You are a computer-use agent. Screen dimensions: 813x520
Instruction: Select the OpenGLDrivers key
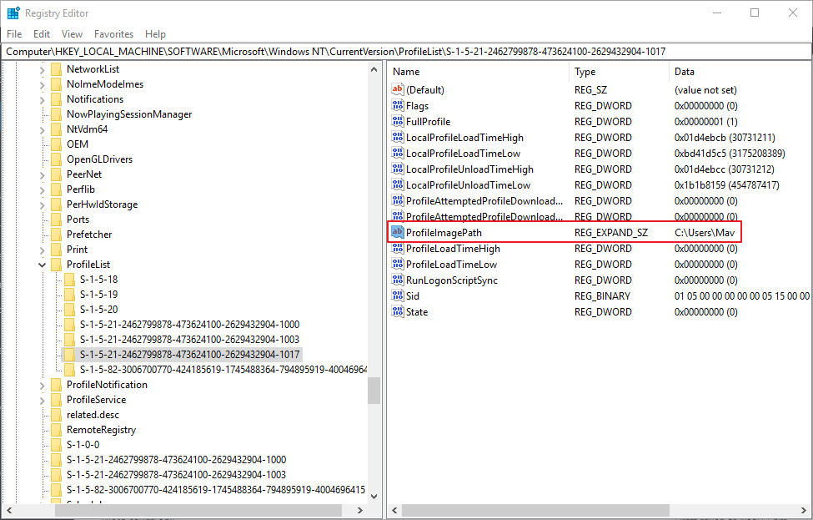[x=99, y=159]
